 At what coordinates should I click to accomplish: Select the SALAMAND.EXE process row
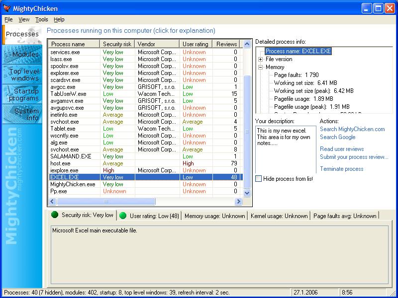(x=146, y=156)
